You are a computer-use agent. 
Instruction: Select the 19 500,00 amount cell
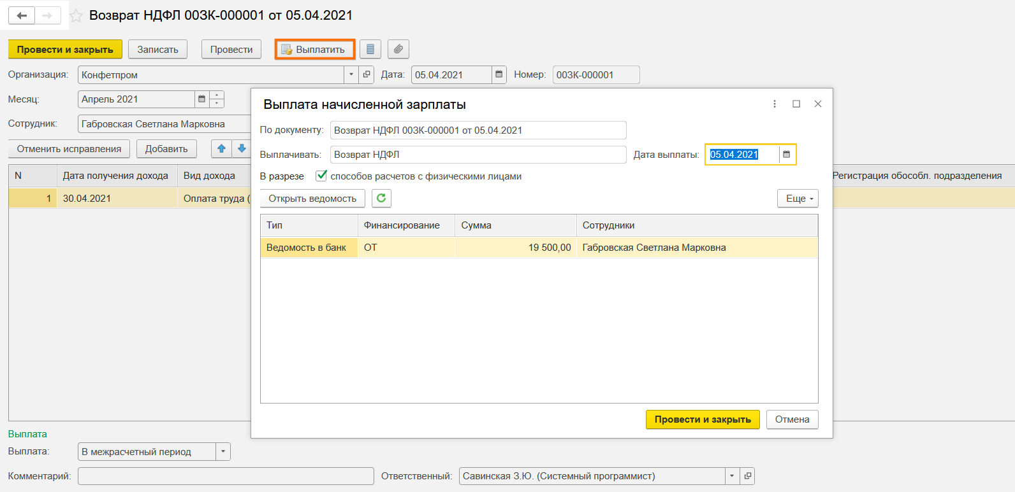[x=515, y=248]
